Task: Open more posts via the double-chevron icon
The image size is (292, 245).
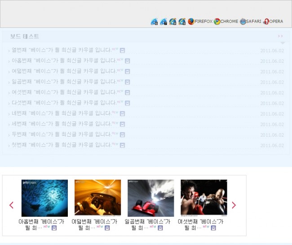Action: point(280,36)
